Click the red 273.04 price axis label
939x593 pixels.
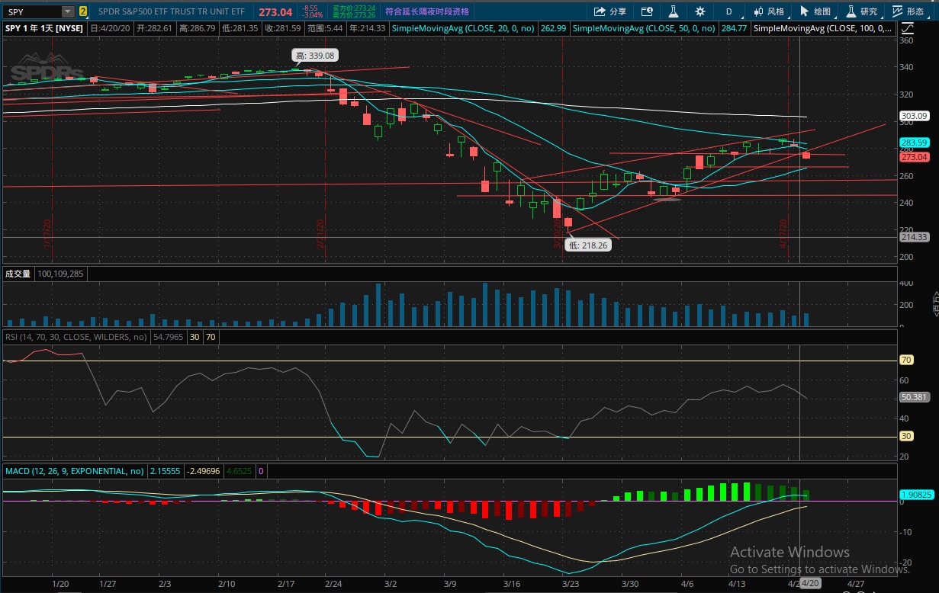tap(914, 157)
